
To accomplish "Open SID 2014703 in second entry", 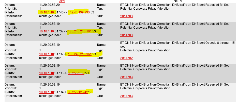I will (x=126, y=35).
